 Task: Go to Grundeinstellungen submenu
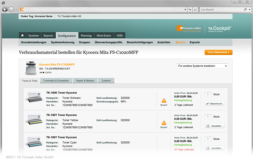tap(34, 42)
